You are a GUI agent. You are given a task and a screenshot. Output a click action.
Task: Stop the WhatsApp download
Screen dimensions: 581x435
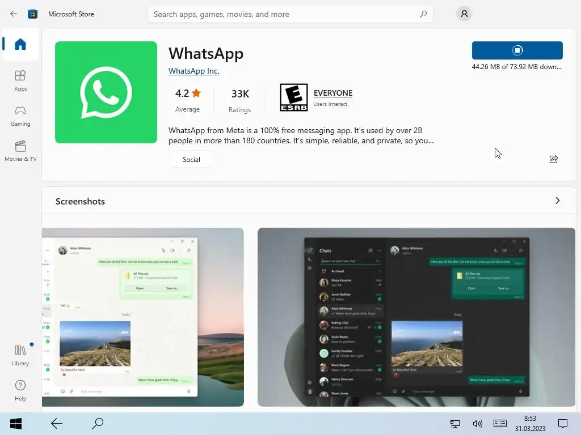(517, 50)
